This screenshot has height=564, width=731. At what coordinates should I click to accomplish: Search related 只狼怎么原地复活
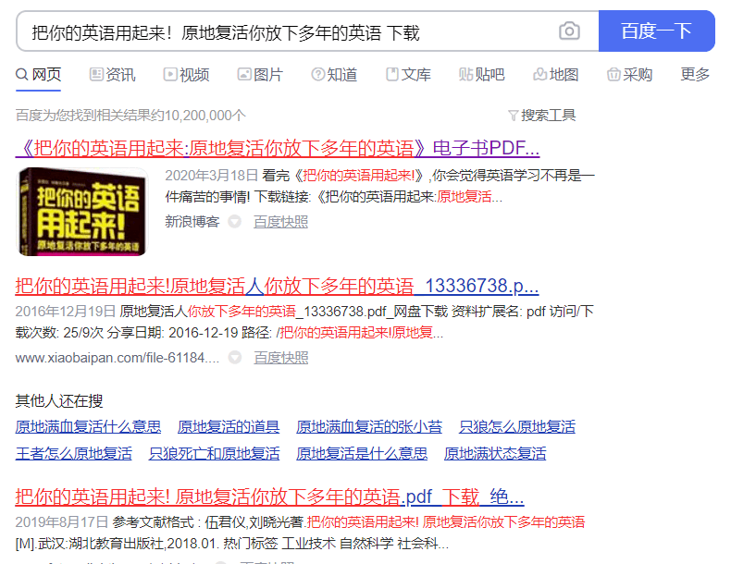click(x=517, y=426)
